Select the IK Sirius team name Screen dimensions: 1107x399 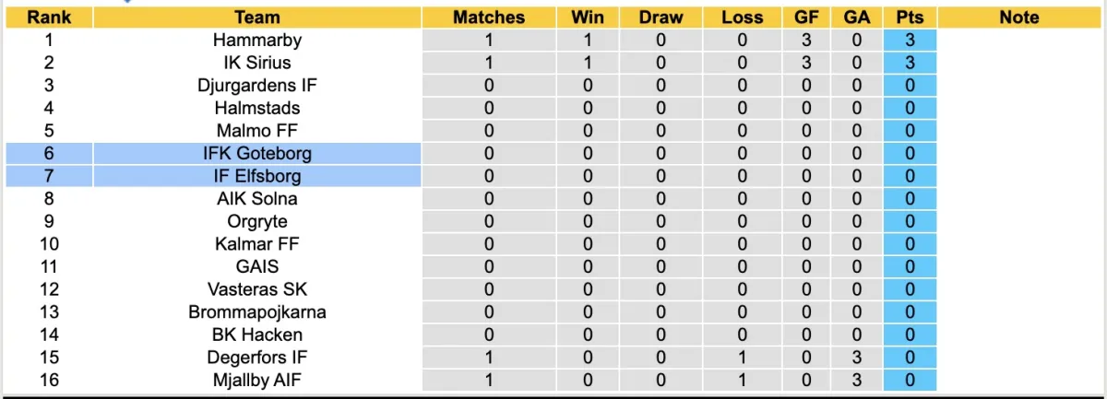coord(257,63)
